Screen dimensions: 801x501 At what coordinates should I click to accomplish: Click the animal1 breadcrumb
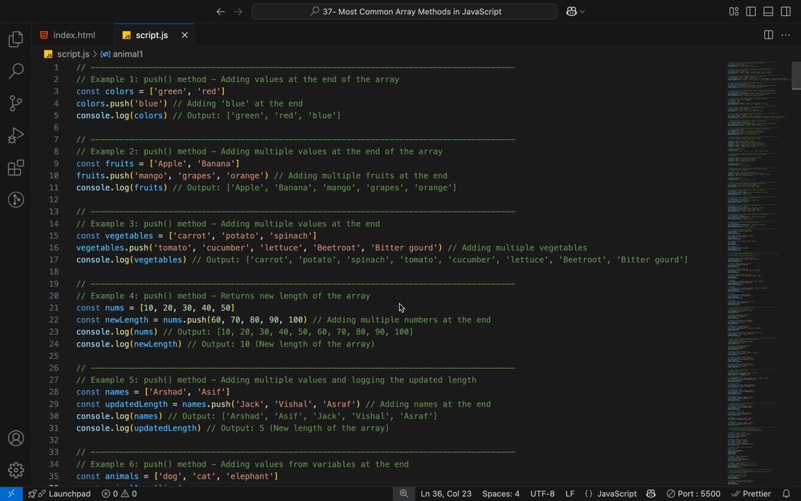coord(122,54)
